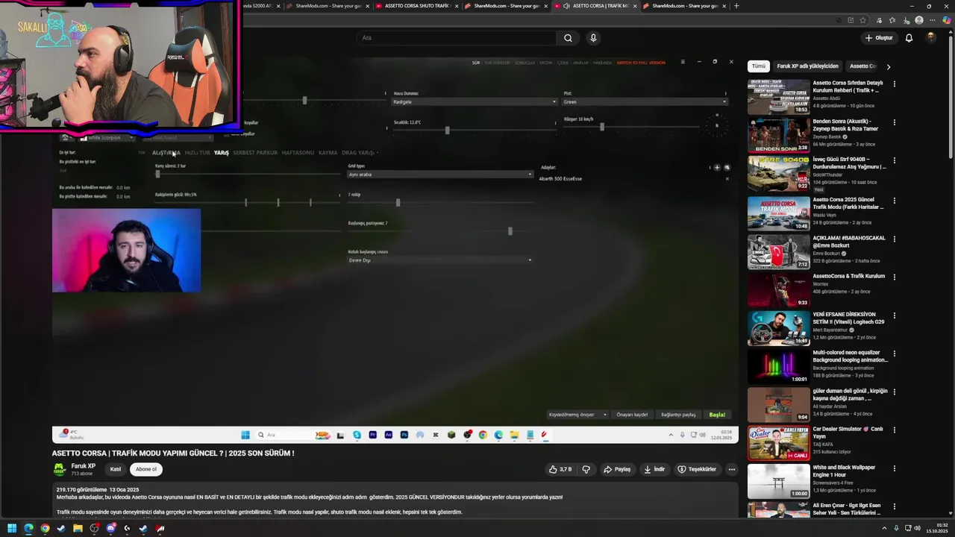The height and width of the screenshot is (537, 955).
Task: Select 'Faruk XP adlı yükleyiciden' filter chip
Action: coord(807,66)
